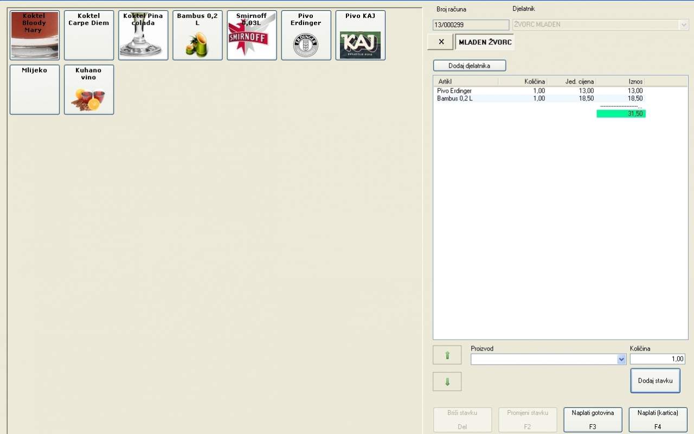
Task: Add Kuhano vino to the order
Action: coord(89,90)
